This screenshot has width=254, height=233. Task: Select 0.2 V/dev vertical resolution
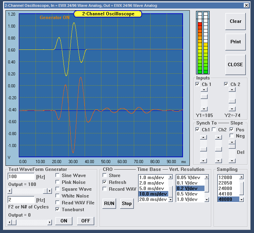coord(190,188)
